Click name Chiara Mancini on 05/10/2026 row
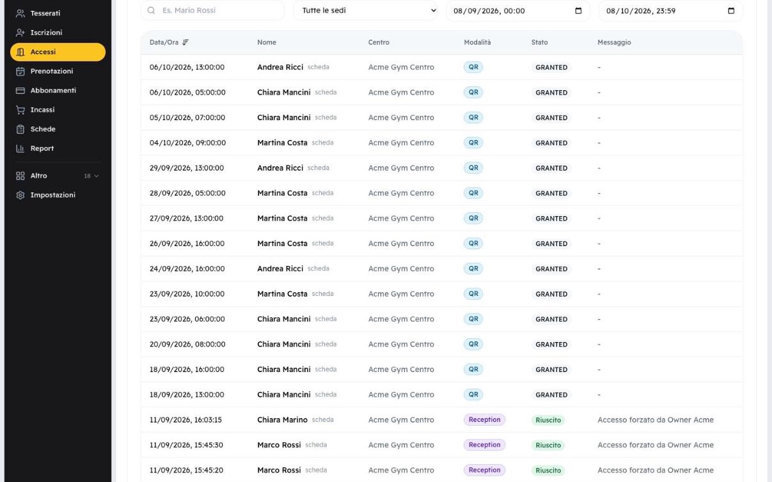 pyautogui.click(x=284, y=118)
